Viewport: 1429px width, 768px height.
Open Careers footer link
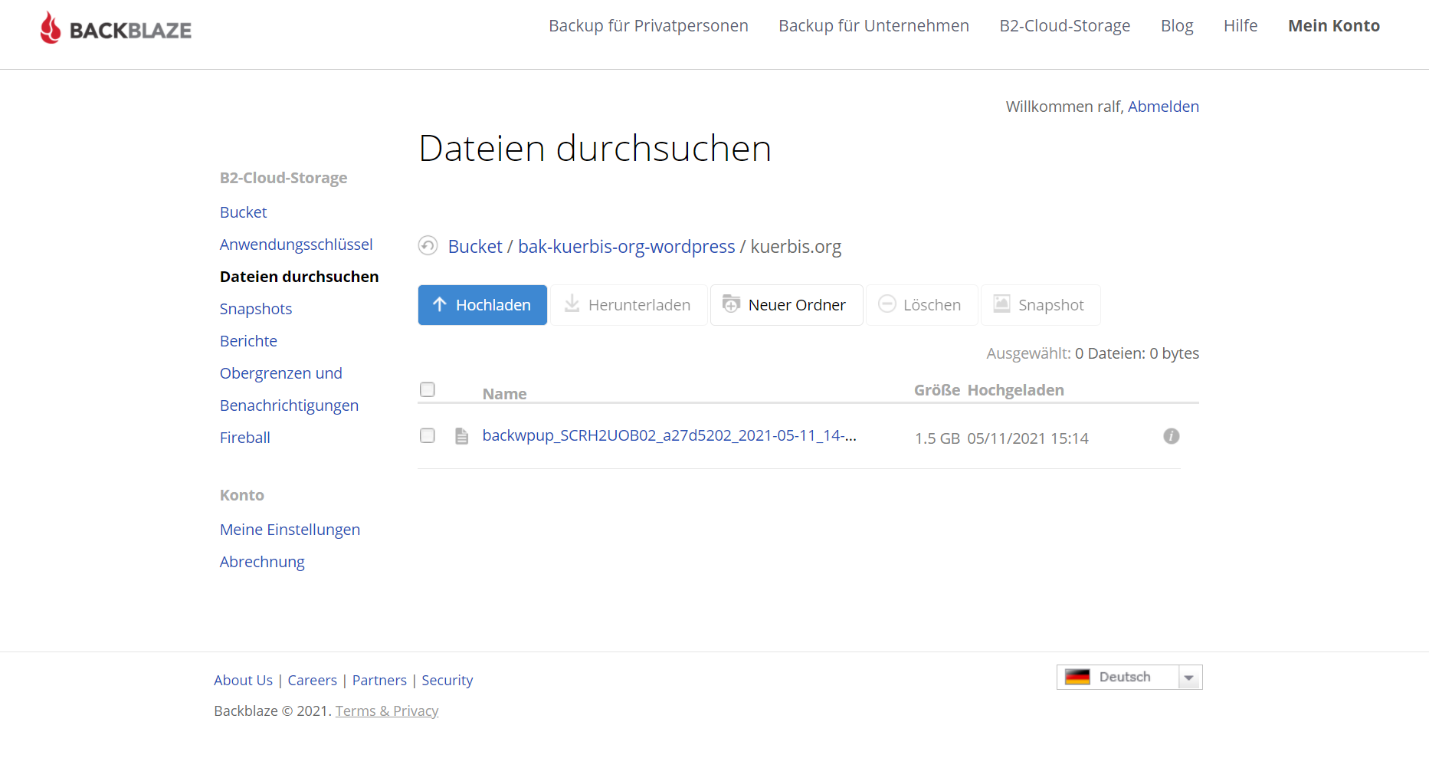pyautogui.click(x=312, y=681)
